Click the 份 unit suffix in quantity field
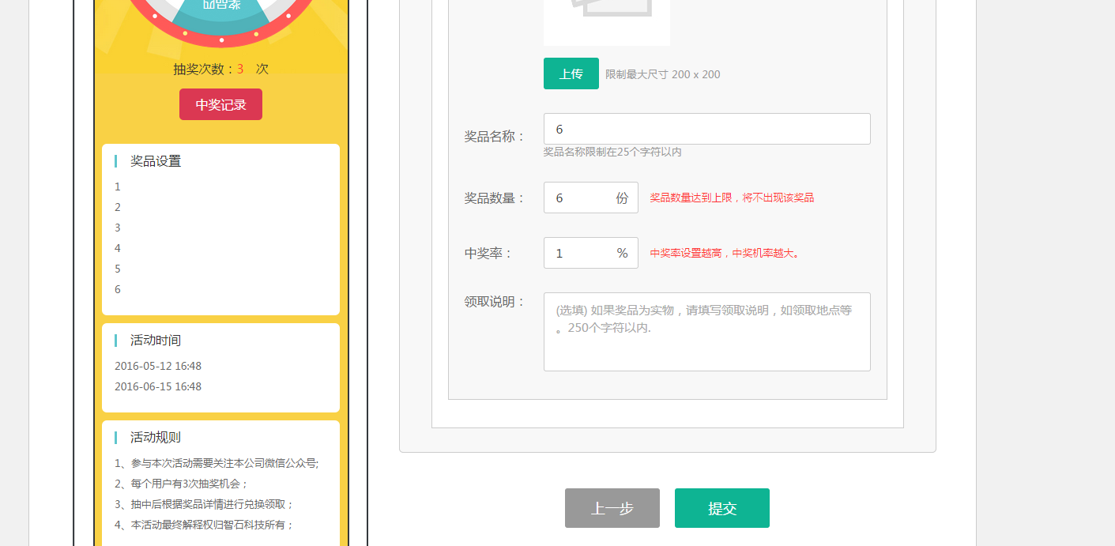This screenshot has width=1115, height=546. point(623,198)
